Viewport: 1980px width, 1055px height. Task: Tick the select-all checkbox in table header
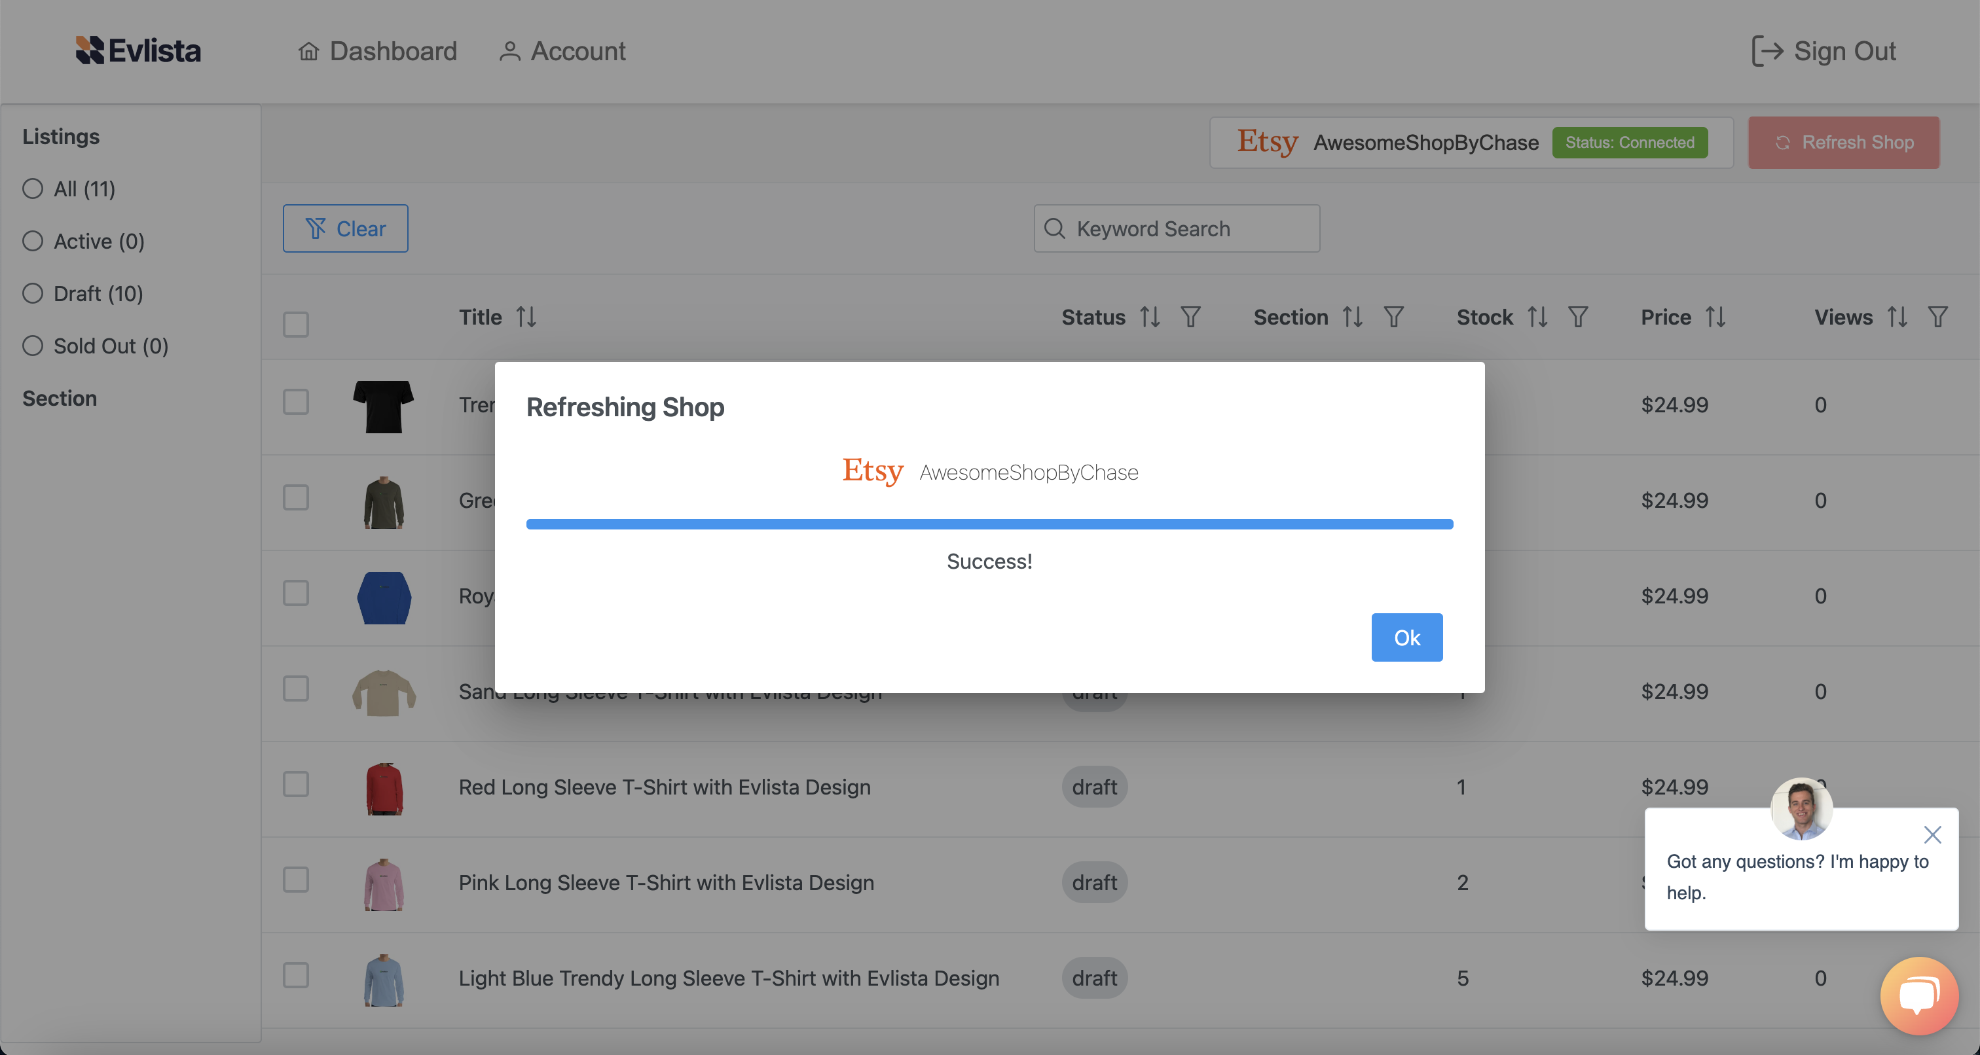point(296,324)
